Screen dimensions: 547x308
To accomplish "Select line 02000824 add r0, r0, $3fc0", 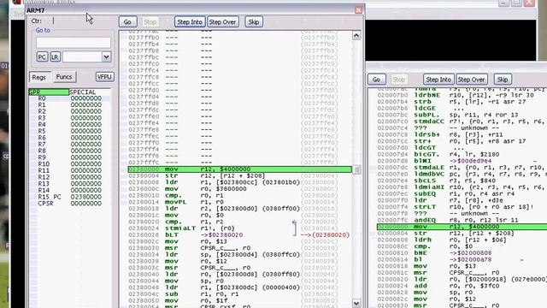I will (462, 286).
